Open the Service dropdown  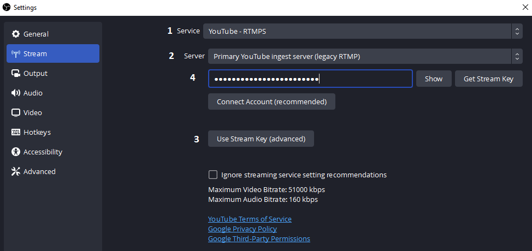click(358, 31)
